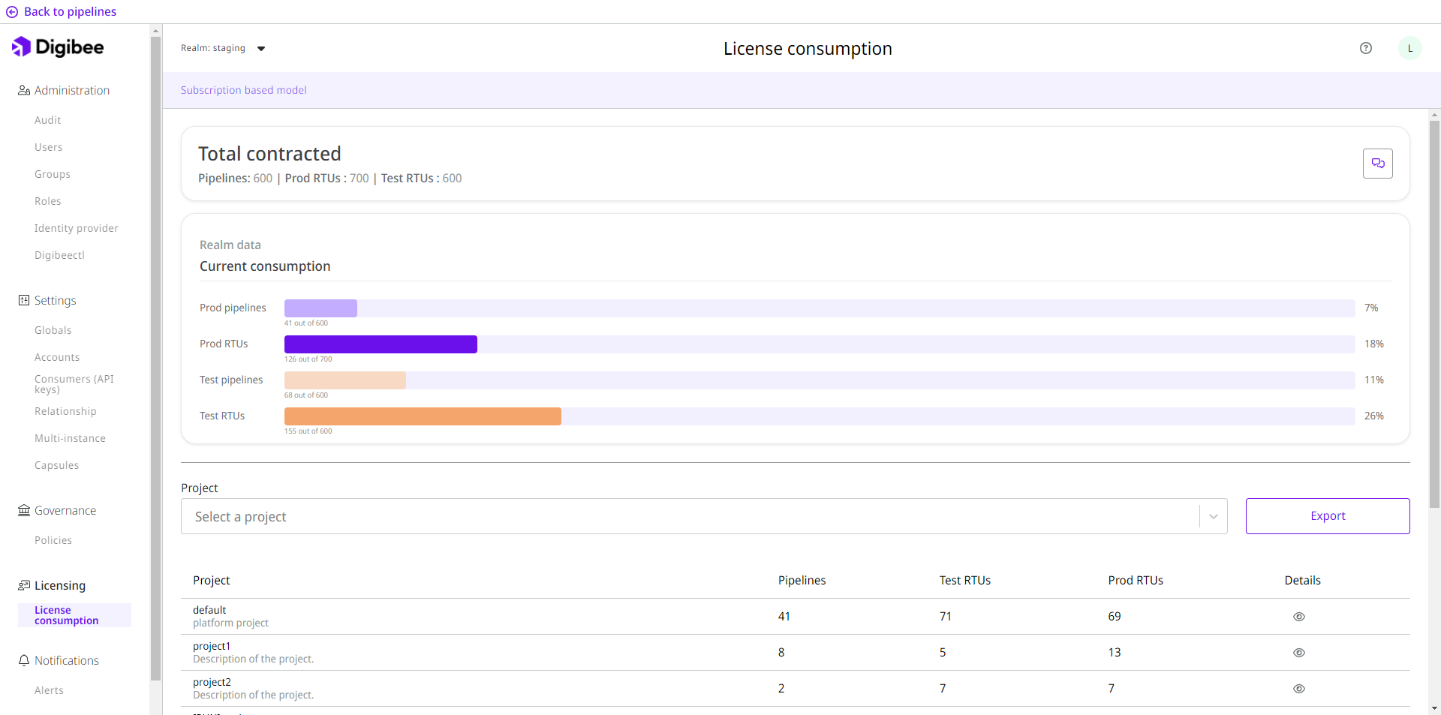Open the help question mark icon

(x=1366, y=48)
